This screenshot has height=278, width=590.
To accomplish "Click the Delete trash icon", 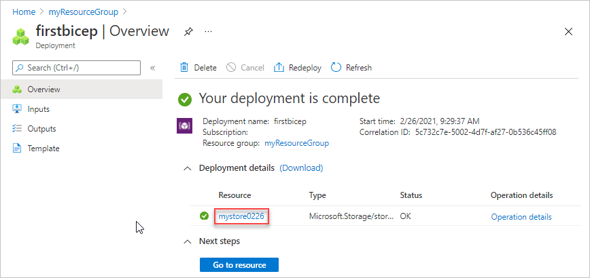I will (184, 67).
